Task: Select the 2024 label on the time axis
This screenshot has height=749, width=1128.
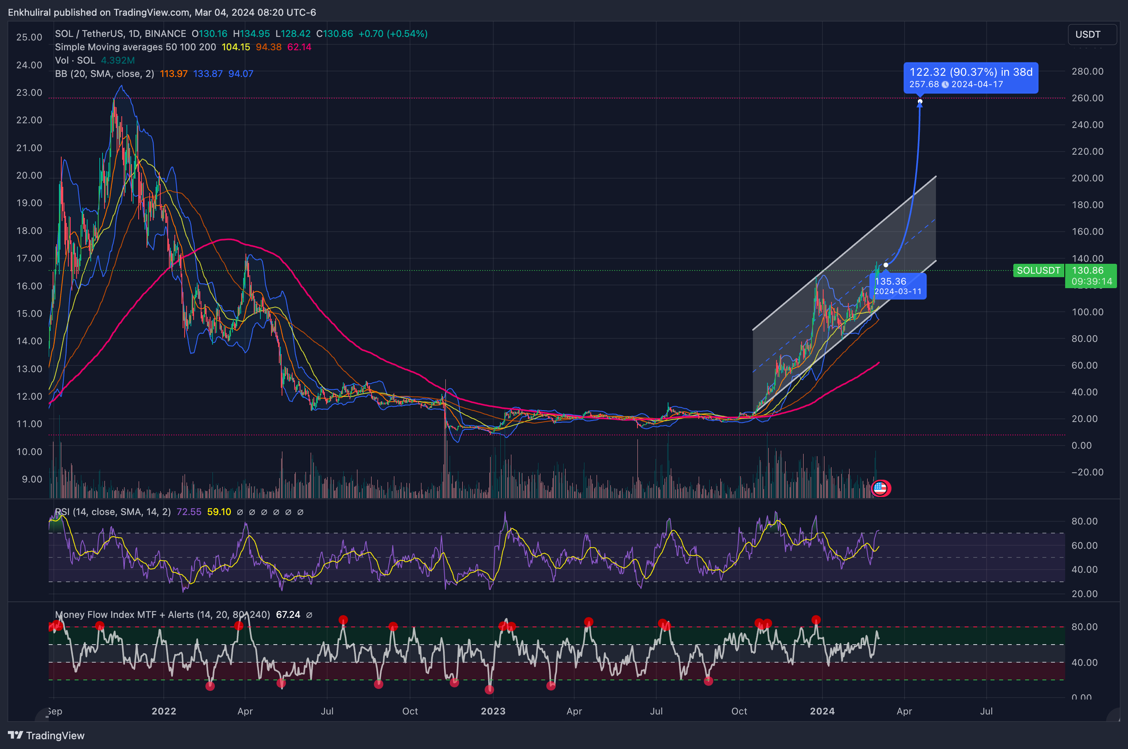Action: pyautogui.click(x=822, y=711)
